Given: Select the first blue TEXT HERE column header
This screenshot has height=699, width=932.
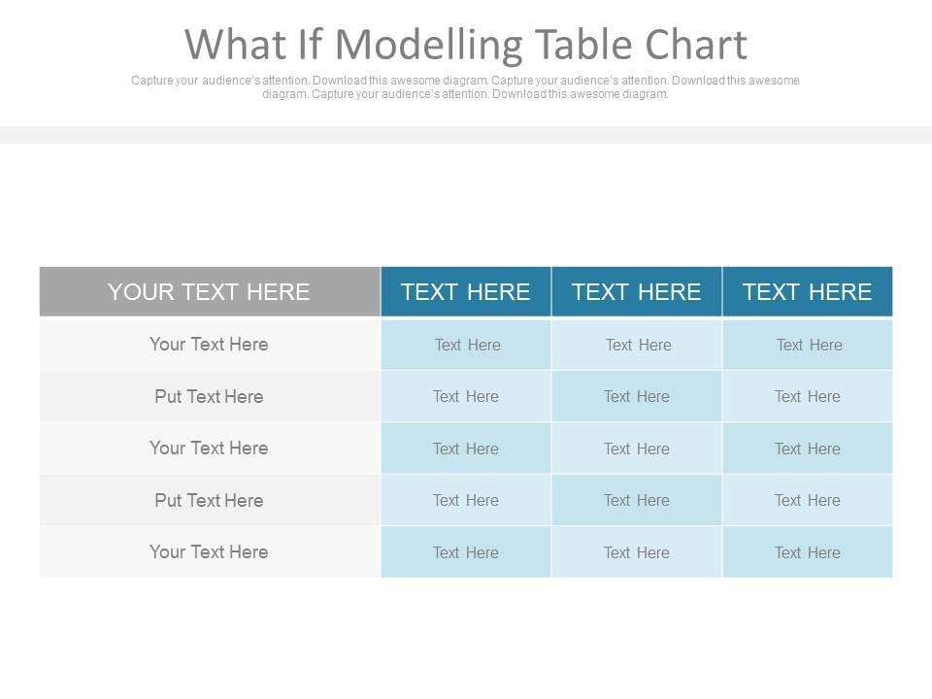Looking at the screenshot, I should (466, 292).
